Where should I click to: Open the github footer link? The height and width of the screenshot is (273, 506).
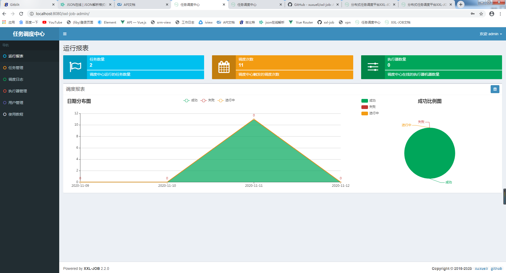pyautogui.click(x=496, y=269)
